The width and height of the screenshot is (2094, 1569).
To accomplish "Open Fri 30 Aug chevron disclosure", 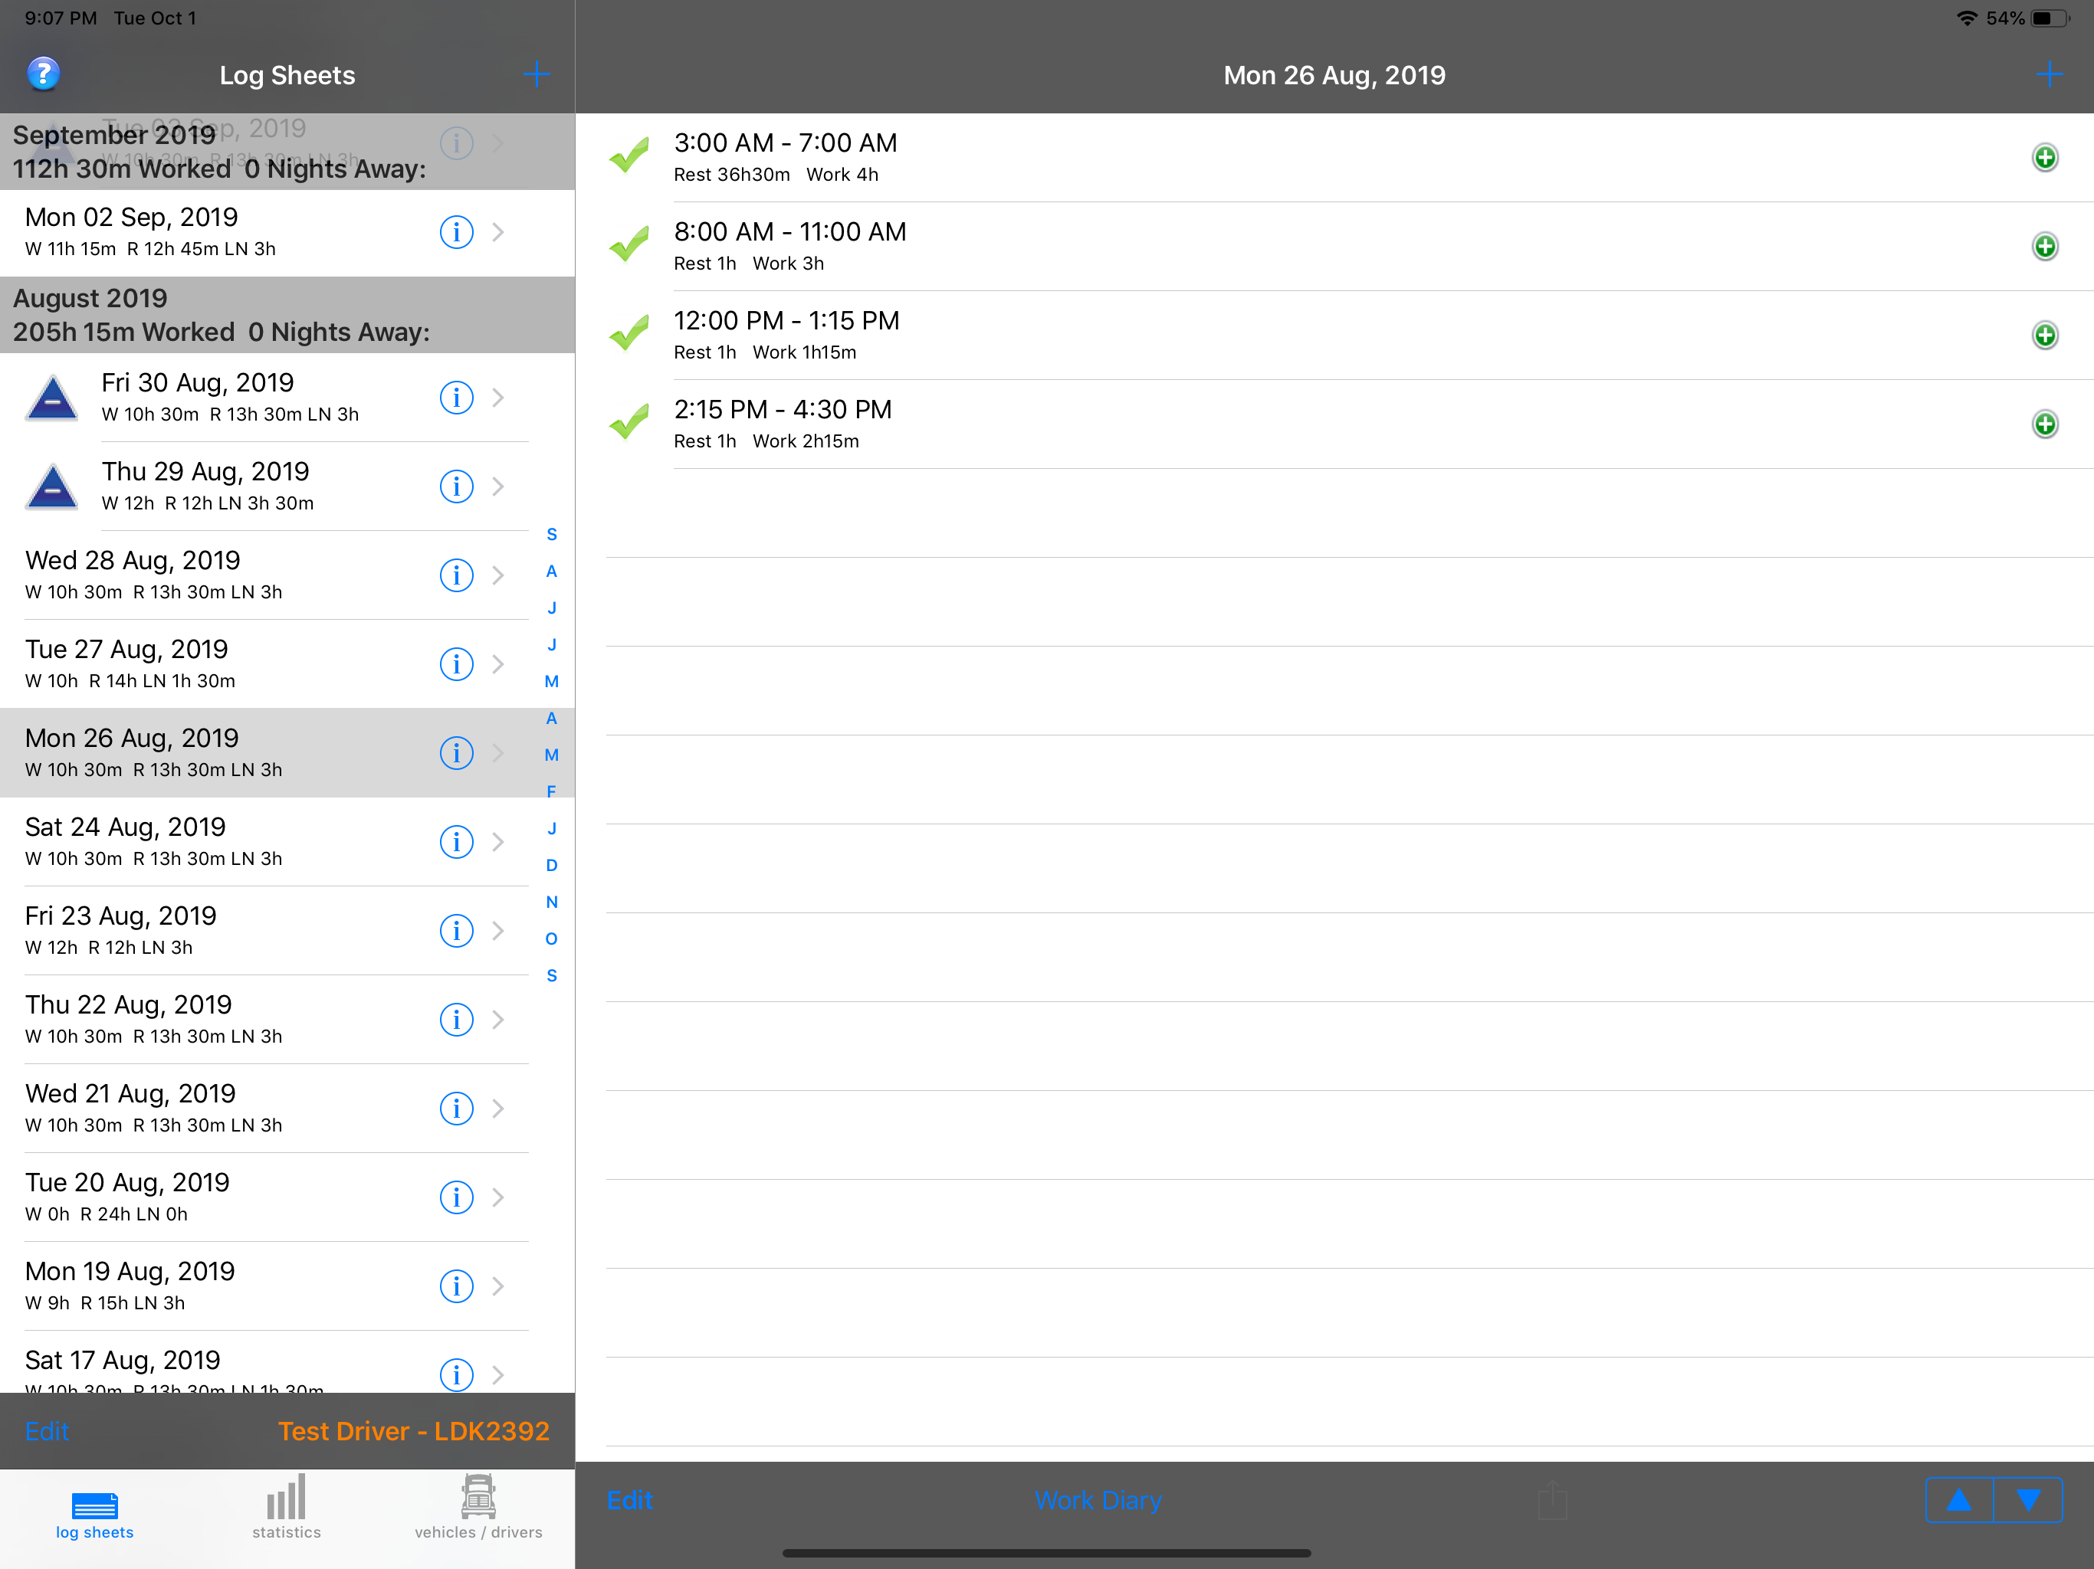I will pyautogui.click(x=498, y=398).
